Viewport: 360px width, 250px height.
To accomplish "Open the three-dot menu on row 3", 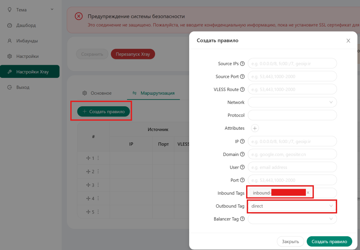I will pos(98,185).
